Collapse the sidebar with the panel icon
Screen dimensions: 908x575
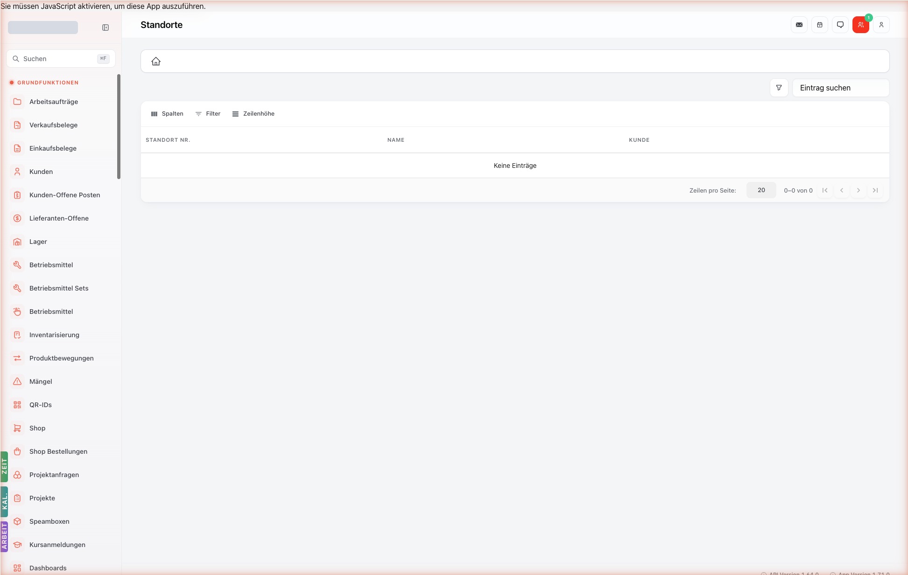tap(106, 28)
